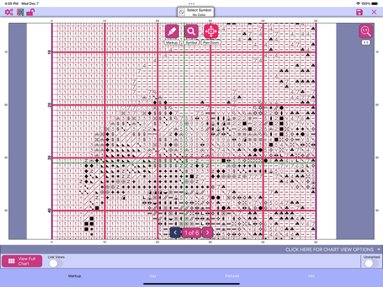Select the Markup highlighter tool
Image resolution: width=383 pixels, height=287 pixels.
tap(171, 31)
